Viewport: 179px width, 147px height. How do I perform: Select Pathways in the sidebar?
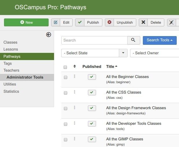(27, 56)
